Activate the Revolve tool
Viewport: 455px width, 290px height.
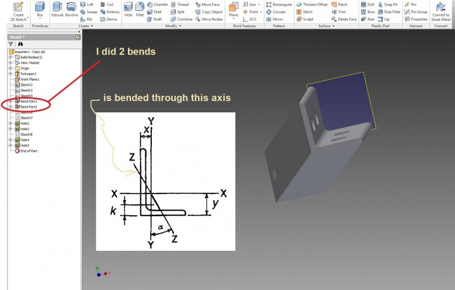click(x=72, y=10)
